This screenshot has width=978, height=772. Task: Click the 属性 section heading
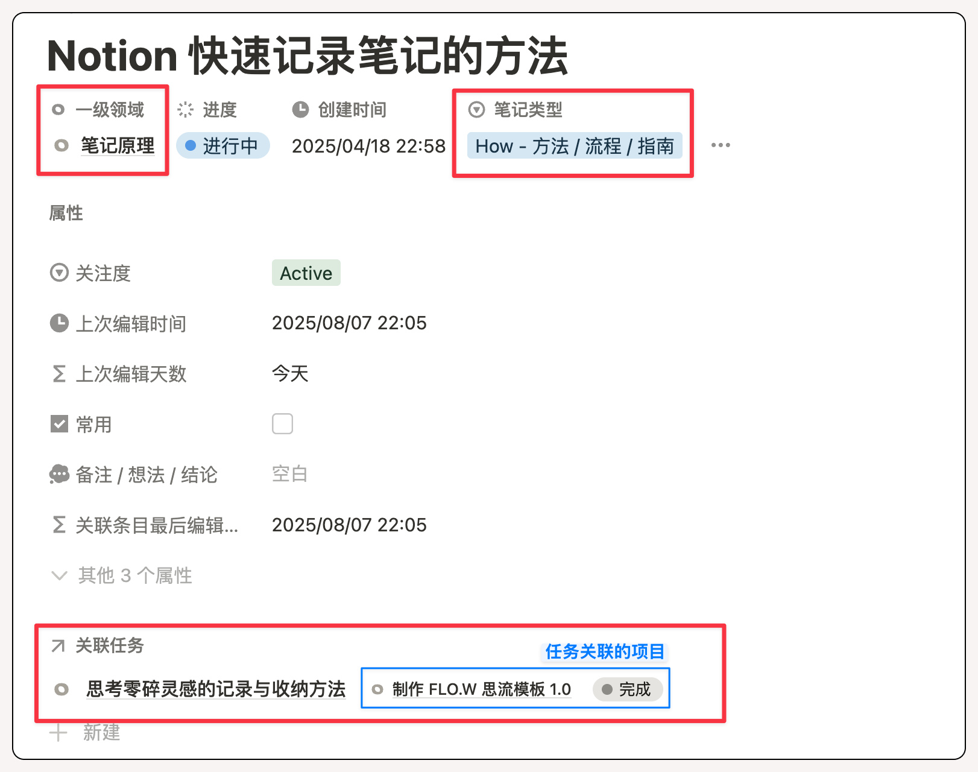point(66,213)
